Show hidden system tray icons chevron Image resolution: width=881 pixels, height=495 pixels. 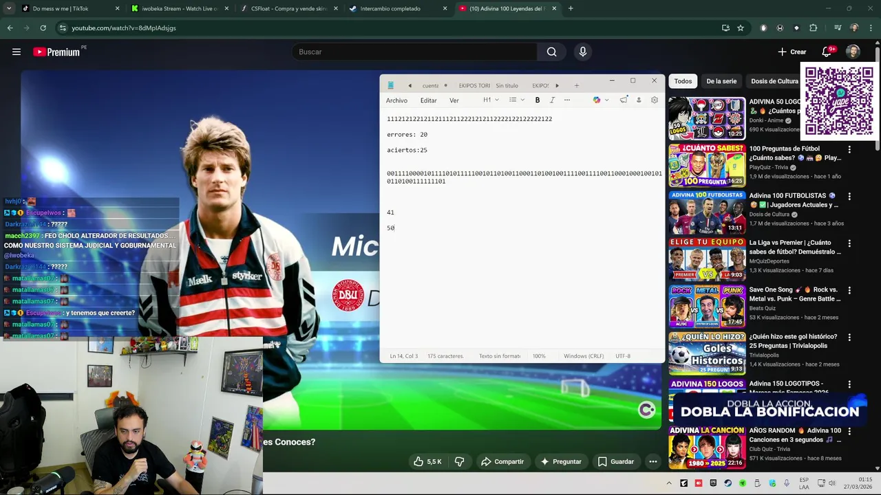tap(669, 483)
